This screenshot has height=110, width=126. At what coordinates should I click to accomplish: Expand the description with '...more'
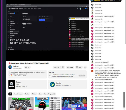(24, 76)
